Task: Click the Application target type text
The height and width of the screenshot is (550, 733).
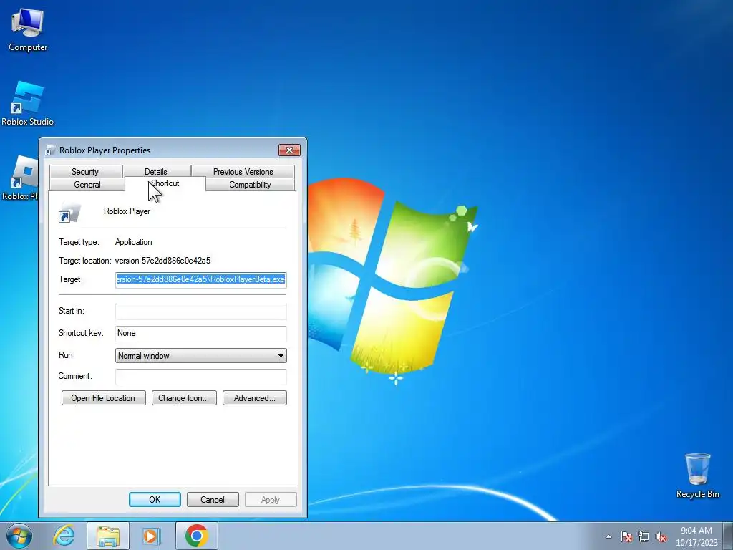Action: click(x=133, y=242)
